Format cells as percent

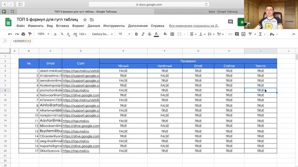pyautogui.click(x=62, y=34)
